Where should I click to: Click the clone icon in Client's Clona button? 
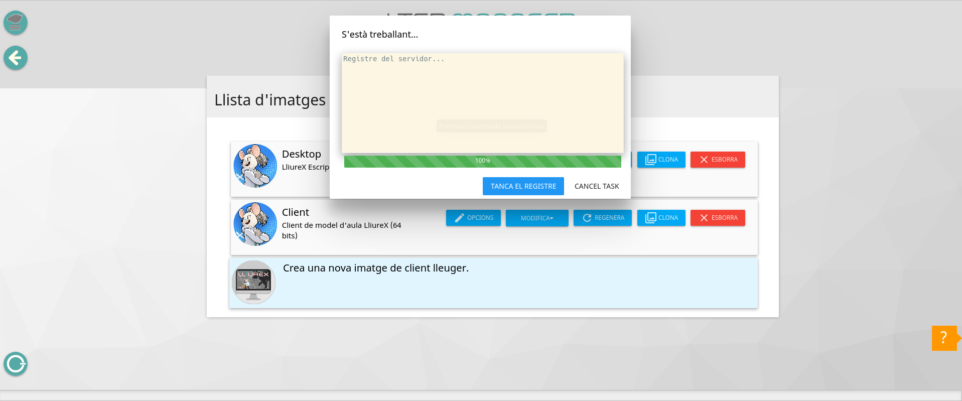(x=650, y=218)
